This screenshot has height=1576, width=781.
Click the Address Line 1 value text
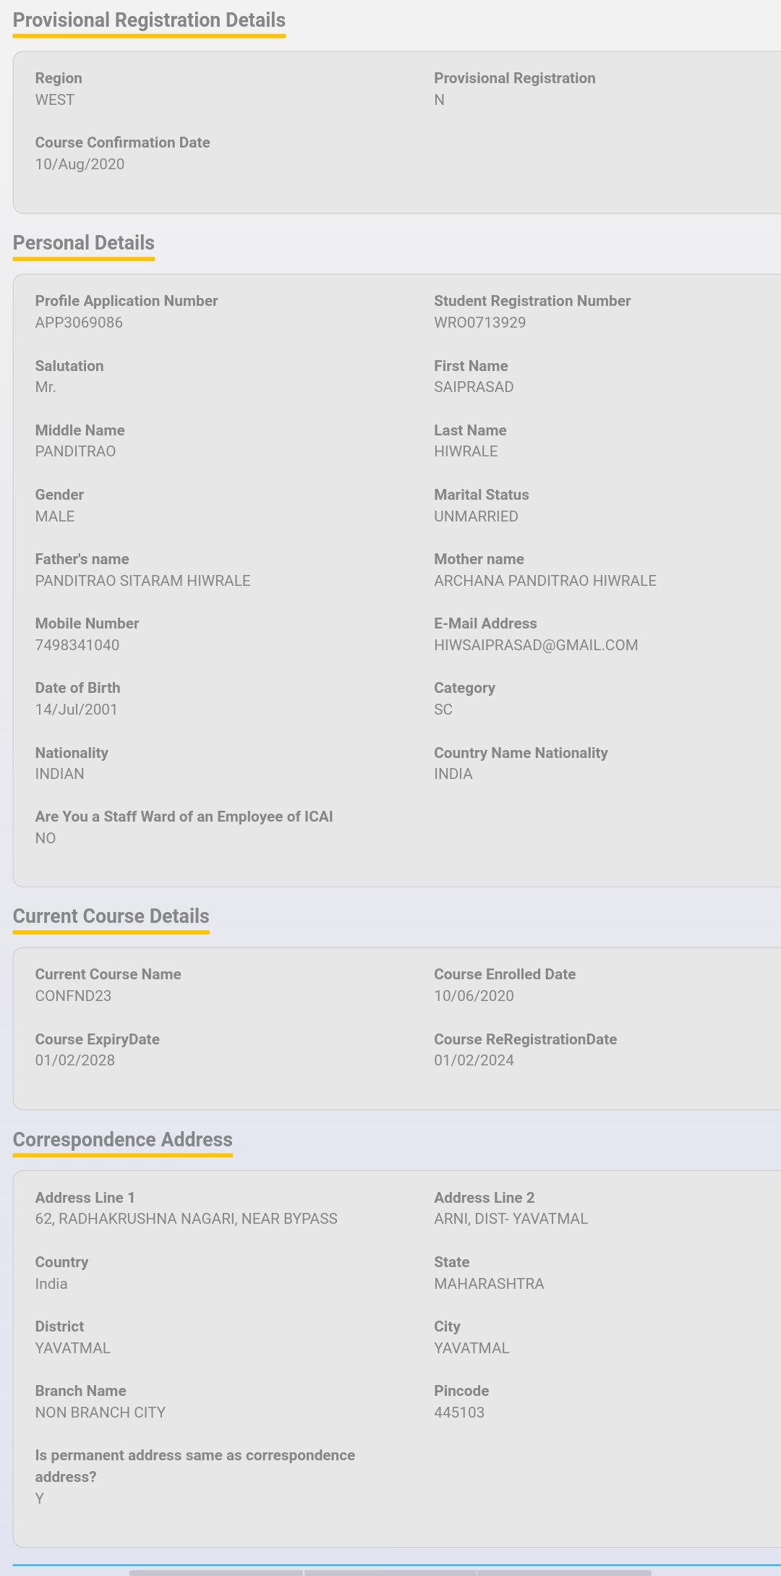[x=186, y=1219]
